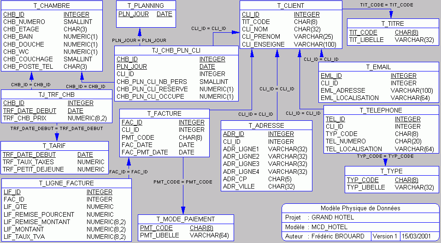Select the TJ_CHB_PLN_CLI junction table header
This screenshot has height=243, width=441.
176,50
